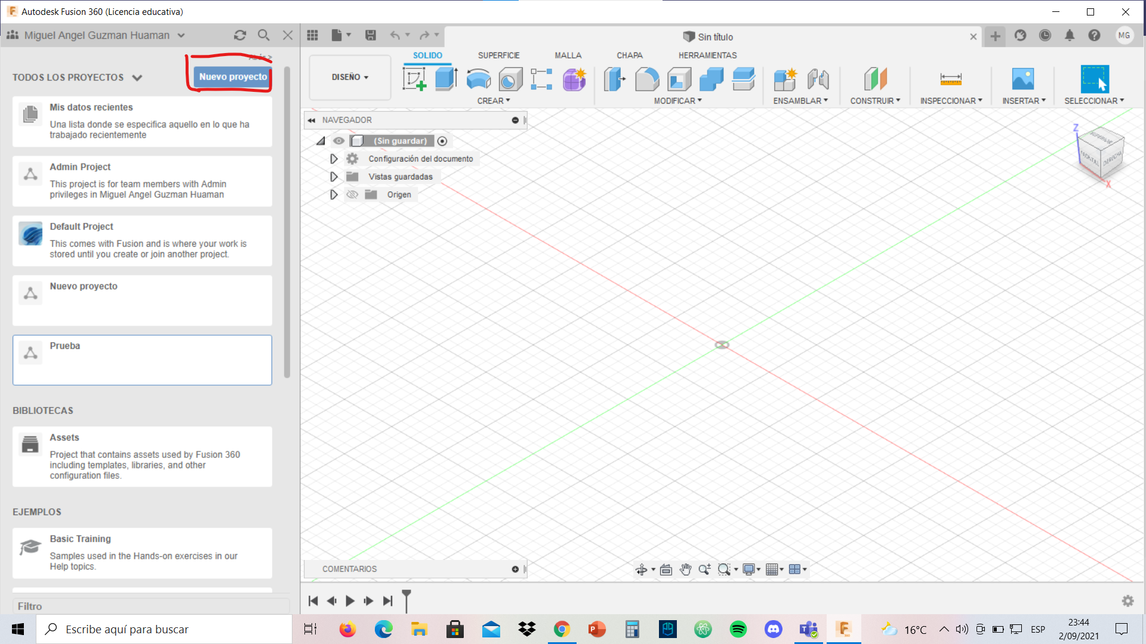Select the Create Form tool
The width and height of the screenshot is (1146, 644).
click(x=574, y=79)
